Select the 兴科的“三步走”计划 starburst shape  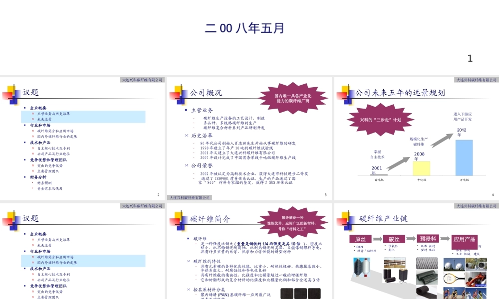[x=380, y=120]
